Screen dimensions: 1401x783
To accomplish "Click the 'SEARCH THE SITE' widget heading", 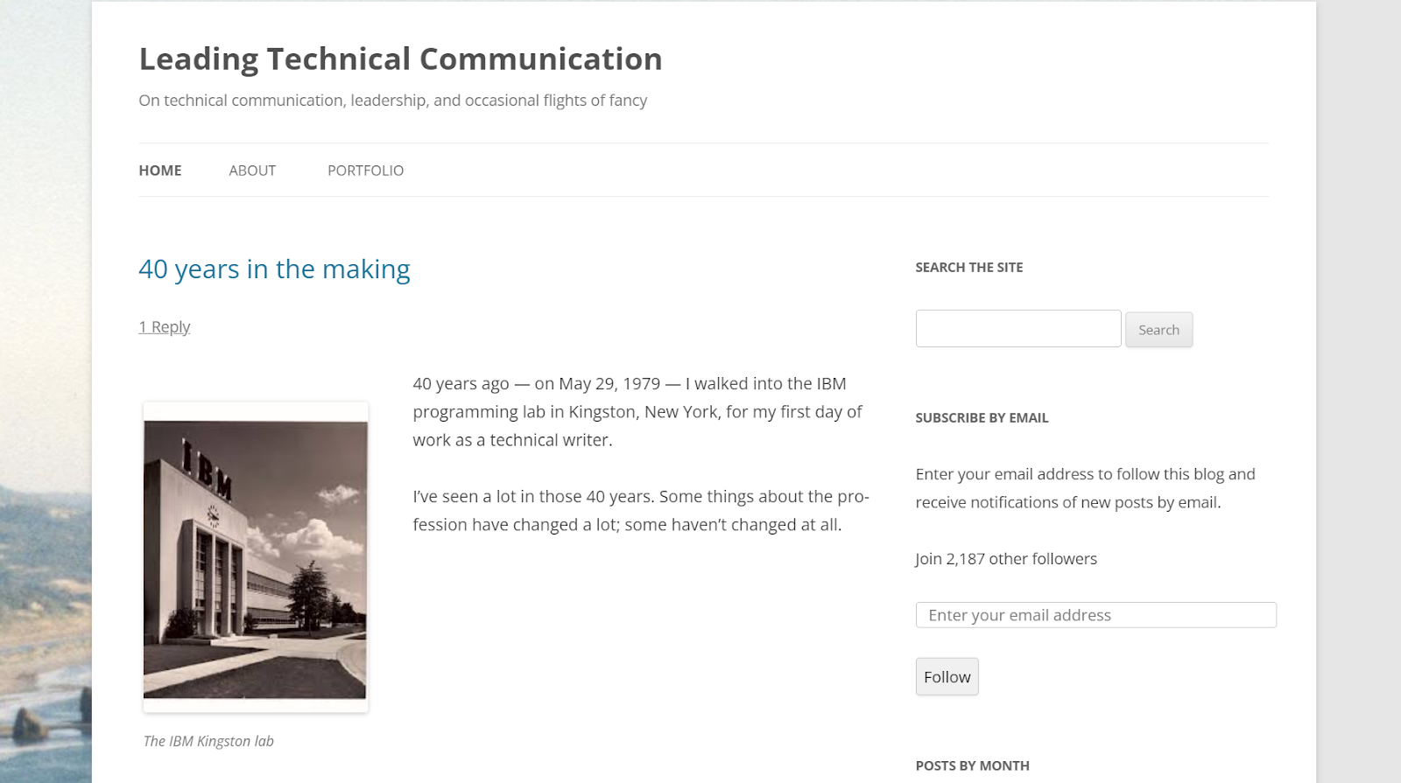I will 968,268.
